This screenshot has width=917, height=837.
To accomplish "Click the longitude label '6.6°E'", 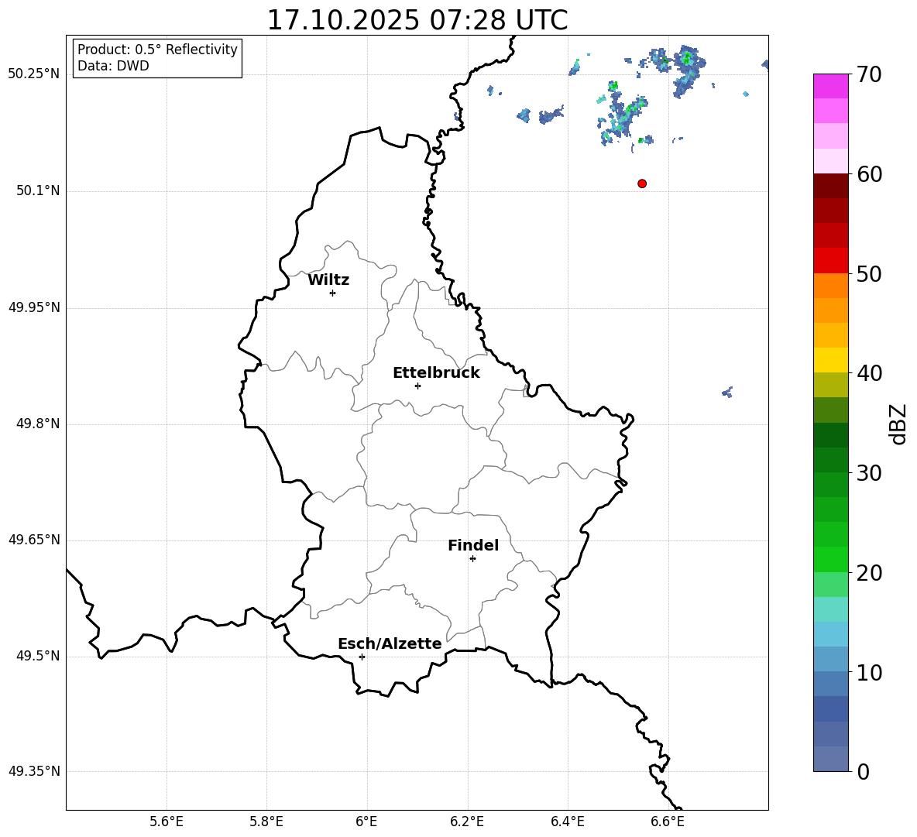I will click(668, 822).
